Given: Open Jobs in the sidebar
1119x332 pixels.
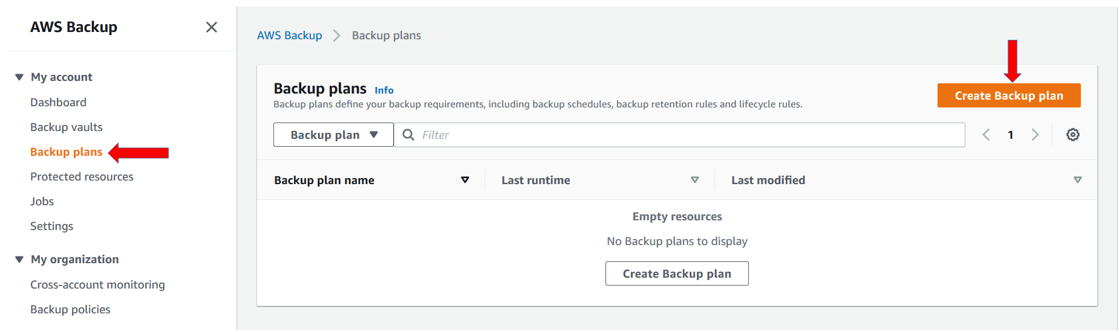Looking at the screenshot, I should coord(42,202).
